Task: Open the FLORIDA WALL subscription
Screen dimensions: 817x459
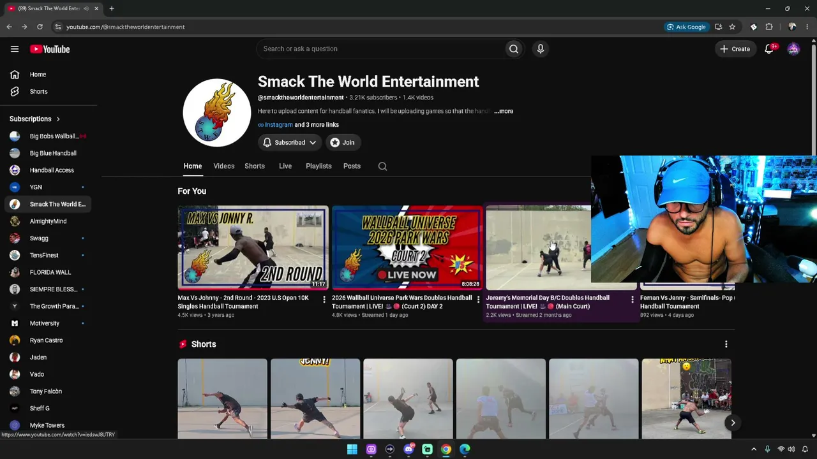Action: [x=49, y=272]
